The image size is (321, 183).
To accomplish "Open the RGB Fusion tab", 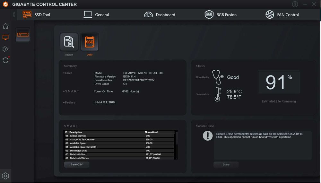I will tap(221, 14).
